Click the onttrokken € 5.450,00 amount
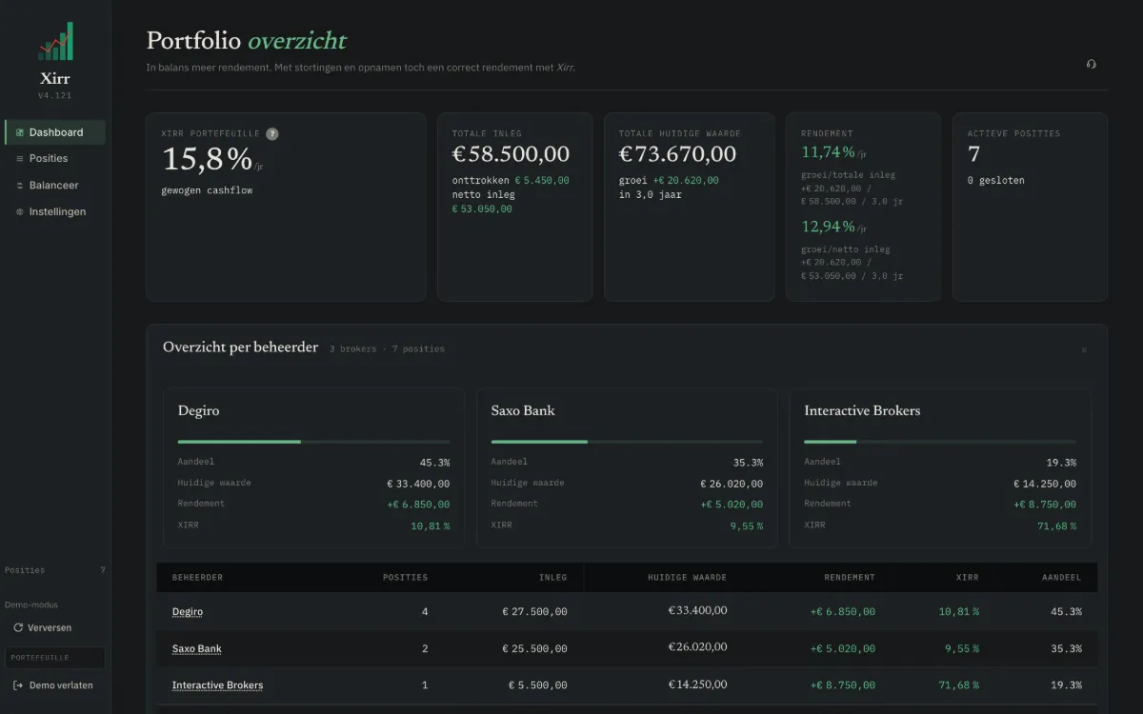This screenshot has width=1143, height=714. 542,181
